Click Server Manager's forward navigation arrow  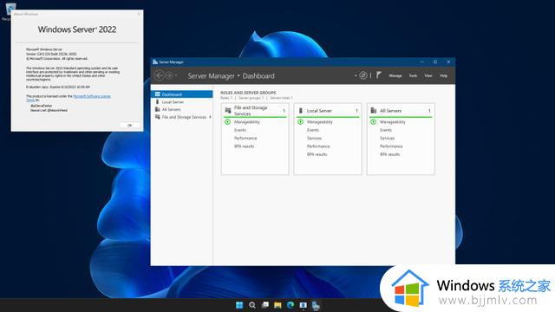(x=169, y=75)
